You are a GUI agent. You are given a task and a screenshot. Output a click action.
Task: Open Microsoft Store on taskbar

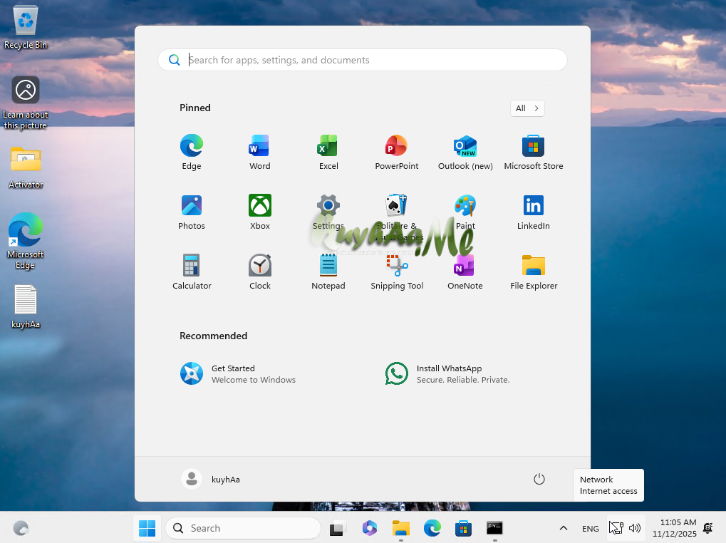click(x=464, y=528)
